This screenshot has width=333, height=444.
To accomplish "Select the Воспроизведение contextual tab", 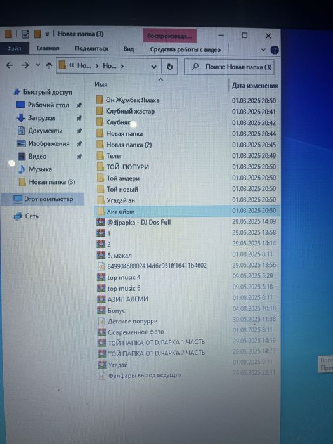I will [169, 36].
